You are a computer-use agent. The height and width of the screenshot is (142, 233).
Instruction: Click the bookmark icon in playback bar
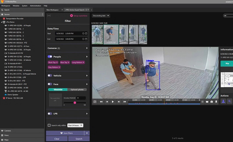click(216, 102)
